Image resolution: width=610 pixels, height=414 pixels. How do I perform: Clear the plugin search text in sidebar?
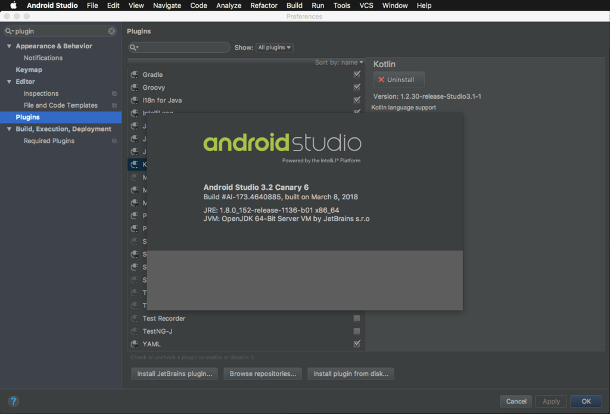point(111,31)
